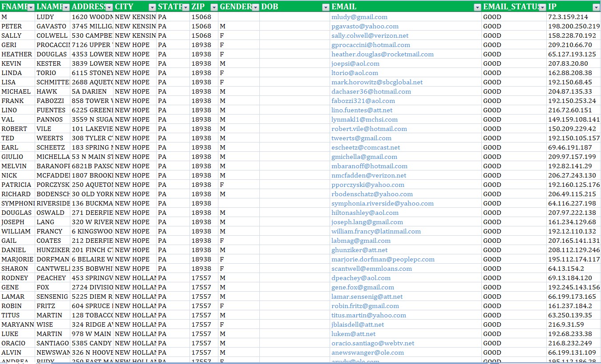Open the FNAME column filter dropdown

coord(31,7)
